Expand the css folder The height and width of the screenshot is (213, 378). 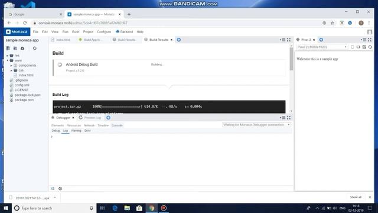pos(11,70)
